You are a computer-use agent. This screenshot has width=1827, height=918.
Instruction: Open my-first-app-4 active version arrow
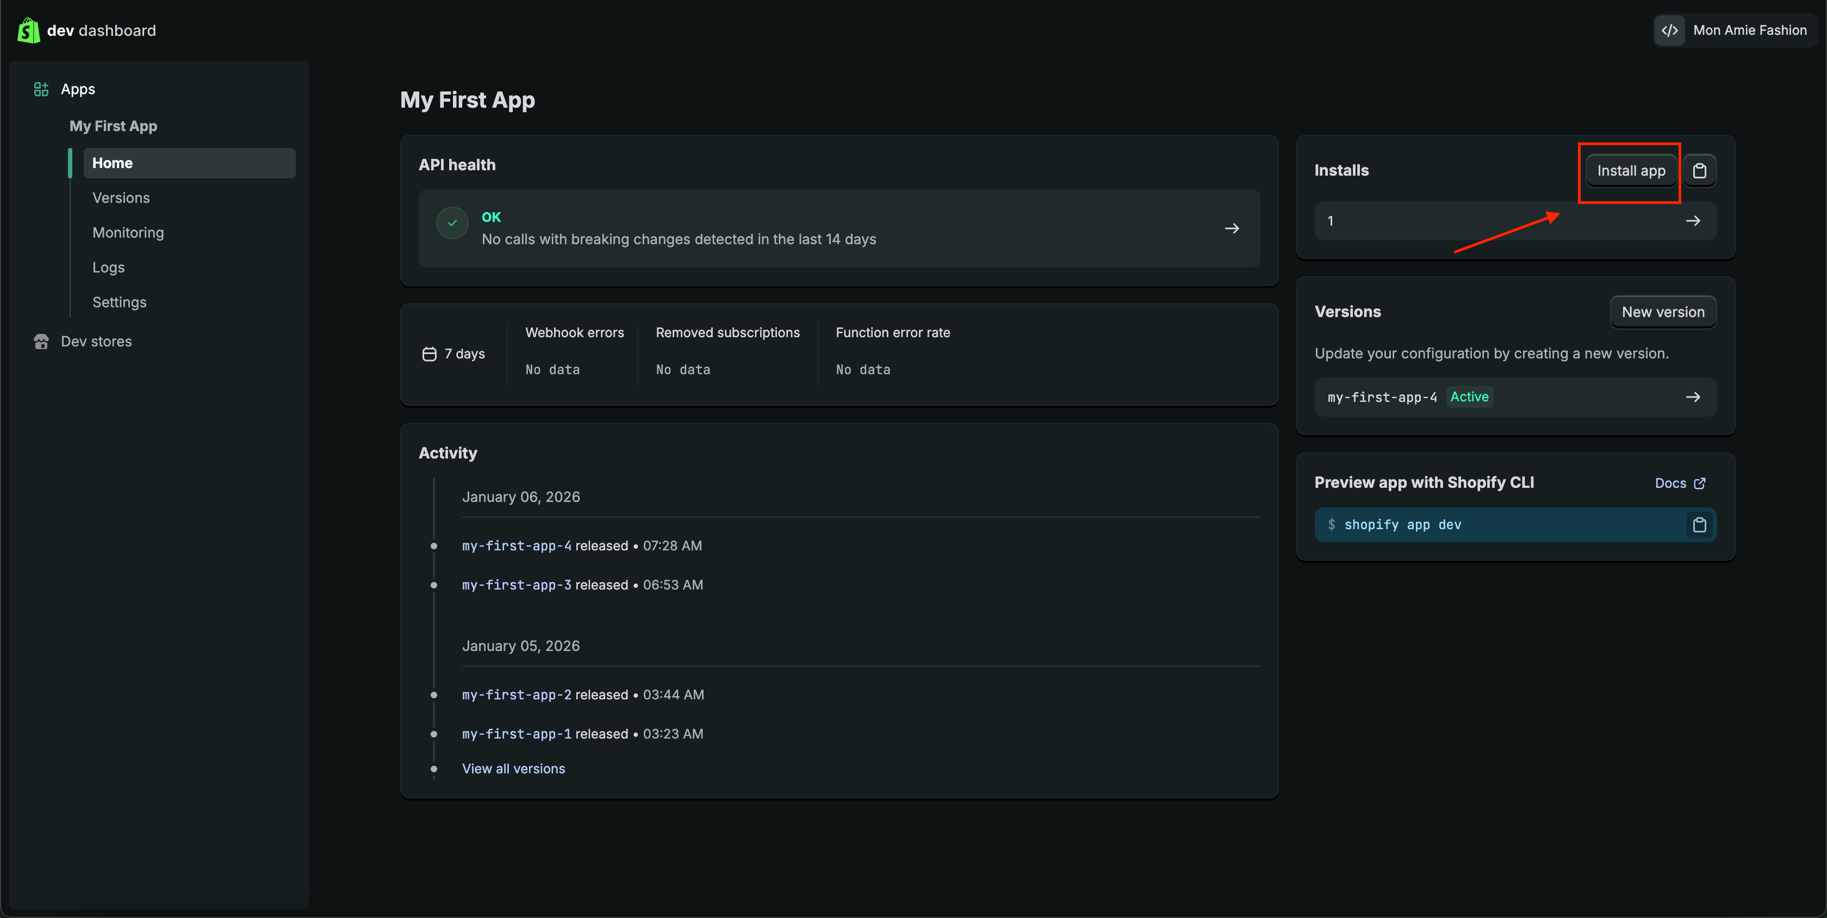[1693, 398]
